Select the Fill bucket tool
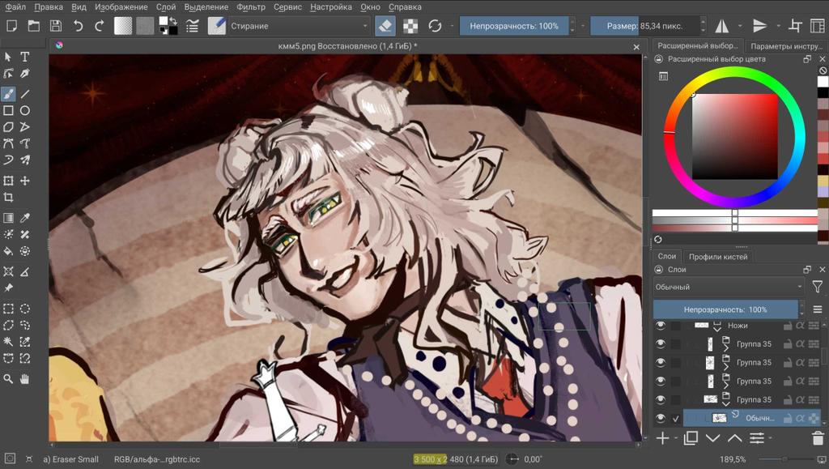 pos(8,251)
